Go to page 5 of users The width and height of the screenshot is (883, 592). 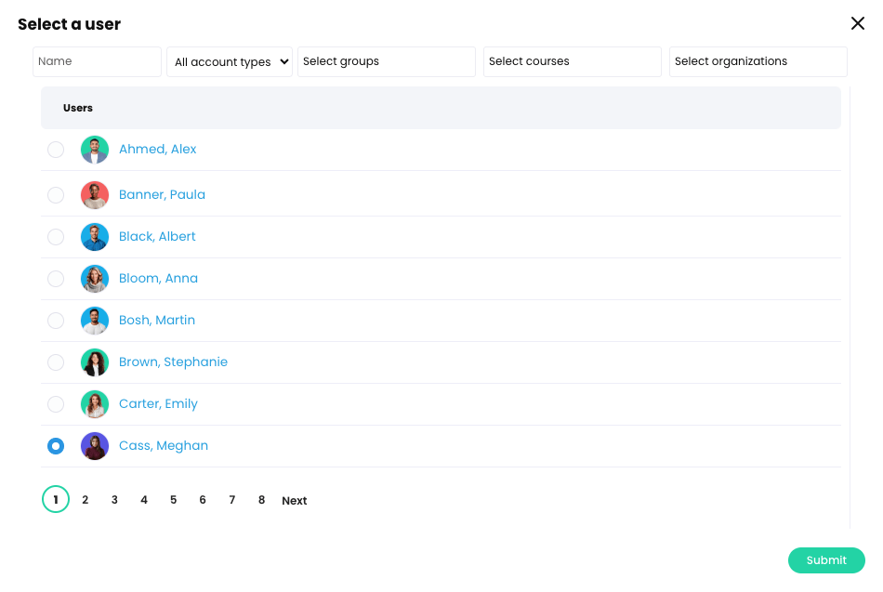pyautogui.click(x=174, y=500)
